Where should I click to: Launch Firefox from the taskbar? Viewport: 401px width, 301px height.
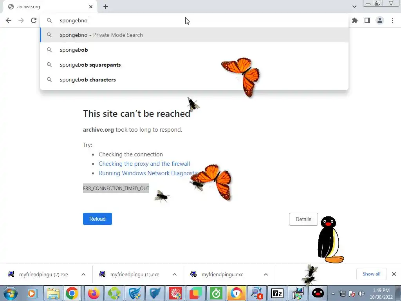click(94, 293)
